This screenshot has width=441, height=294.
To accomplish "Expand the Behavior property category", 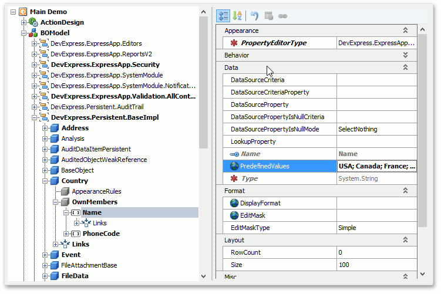I will 405,55.
